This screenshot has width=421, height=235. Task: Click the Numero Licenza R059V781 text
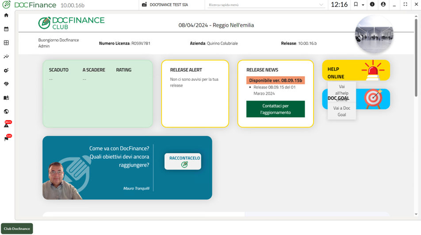[x=125, y=43]
